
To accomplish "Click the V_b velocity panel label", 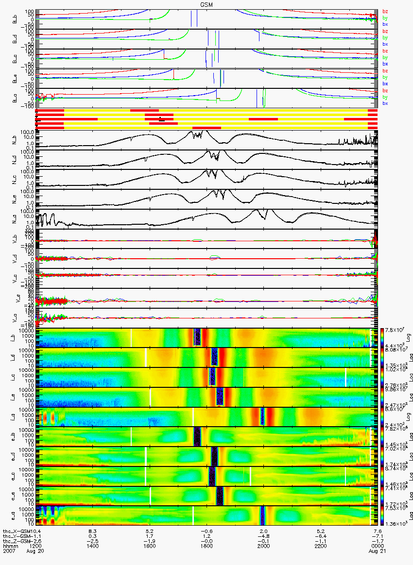I will (15, 239).
